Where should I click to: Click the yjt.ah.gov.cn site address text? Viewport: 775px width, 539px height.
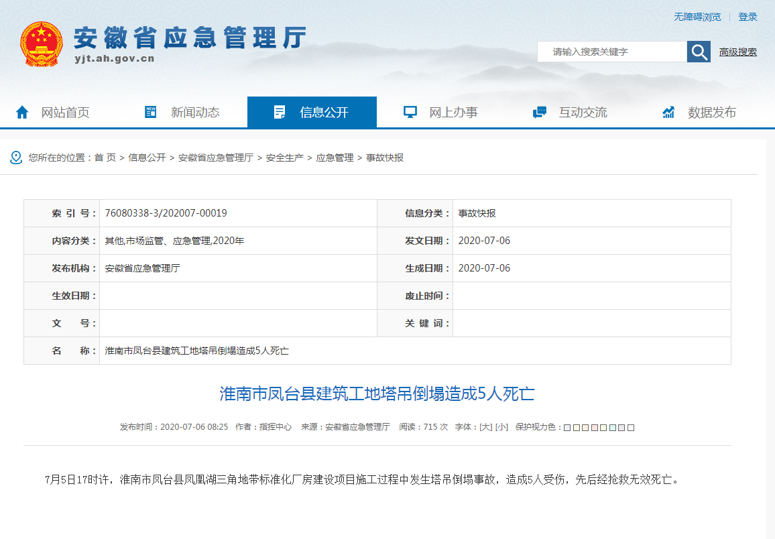115,59
